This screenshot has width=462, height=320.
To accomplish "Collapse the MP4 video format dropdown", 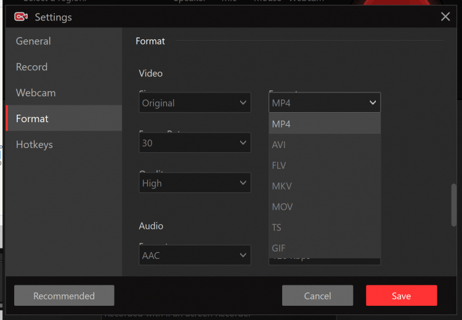I will coord(324,103).
